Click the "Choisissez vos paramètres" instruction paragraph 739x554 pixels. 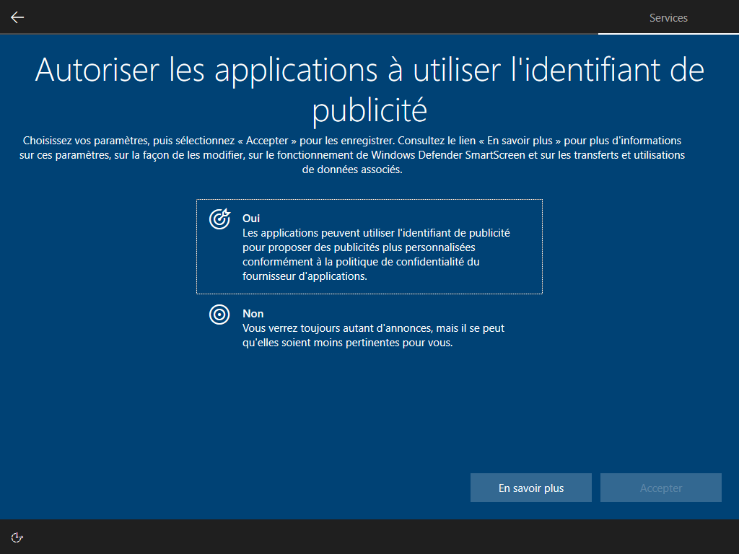coord(354,155)
